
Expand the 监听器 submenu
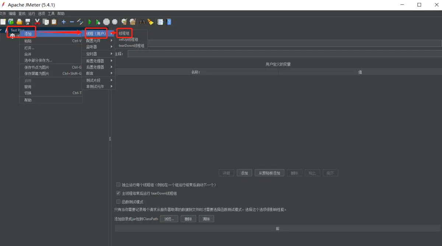[99, 47]
